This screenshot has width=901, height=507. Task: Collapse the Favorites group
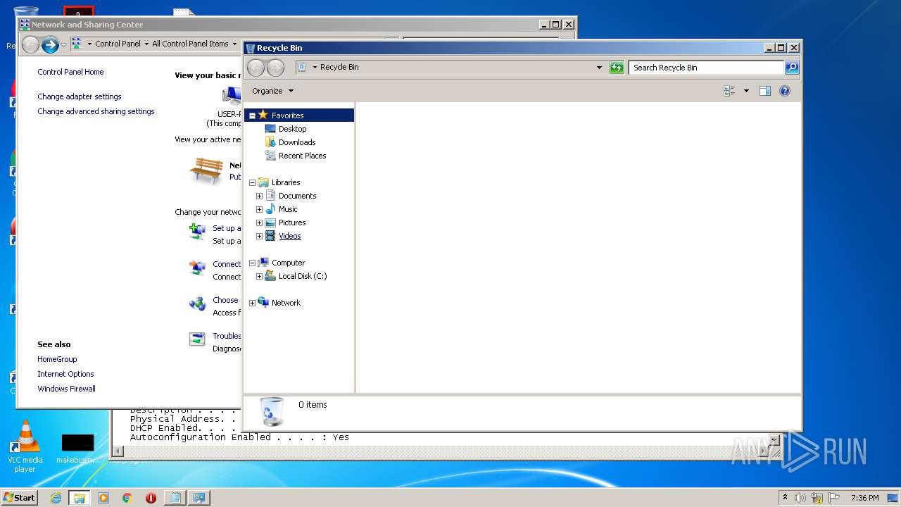252,115
